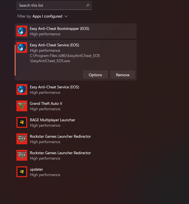Click the updater app icon
Viewport: 189px width, 204px height.
22,172
